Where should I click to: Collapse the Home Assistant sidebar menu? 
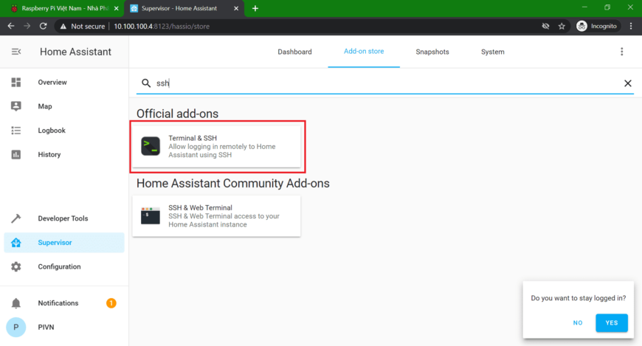coord(16,52)
